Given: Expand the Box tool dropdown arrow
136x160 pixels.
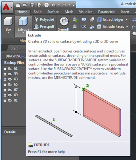Looking at the screenshot, I should (x=8, y=33).
